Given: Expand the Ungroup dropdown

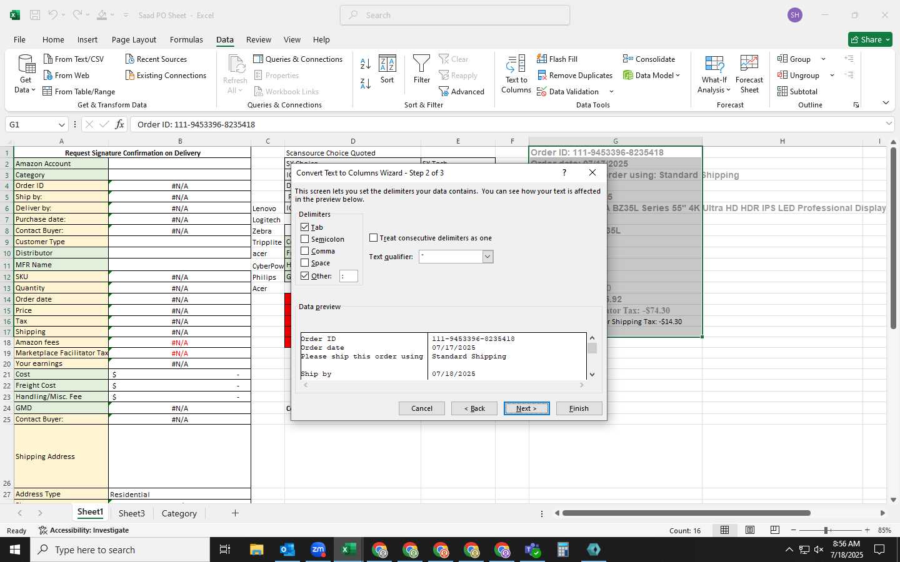Looking at the screenshot, I should coord(832,75).
